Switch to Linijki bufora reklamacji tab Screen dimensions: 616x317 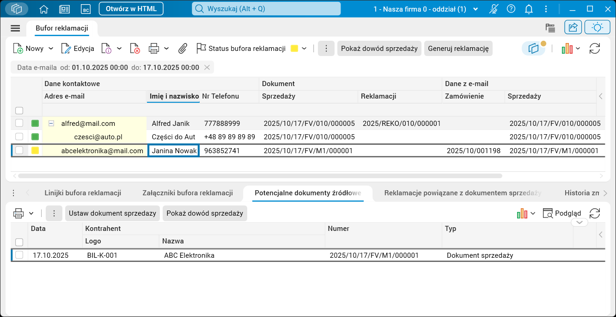click(x=83, y=193)
